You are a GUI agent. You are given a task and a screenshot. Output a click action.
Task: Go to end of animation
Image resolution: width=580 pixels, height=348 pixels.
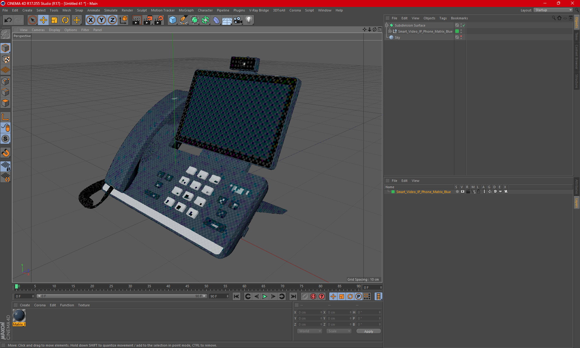[x=293, y=296]
